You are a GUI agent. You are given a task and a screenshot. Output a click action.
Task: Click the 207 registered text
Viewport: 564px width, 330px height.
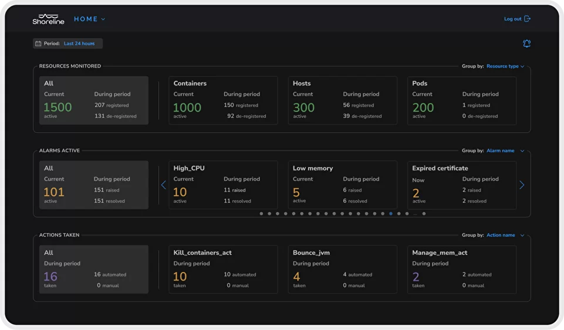112,105
